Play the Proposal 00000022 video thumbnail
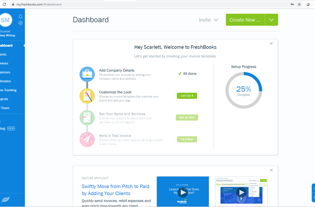The width and height of the screenshot is (315, 207). coord(241,192)
